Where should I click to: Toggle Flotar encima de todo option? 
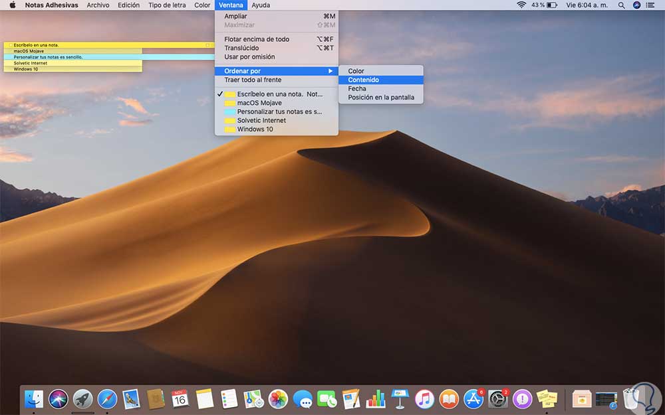click(x=277, y=39)
